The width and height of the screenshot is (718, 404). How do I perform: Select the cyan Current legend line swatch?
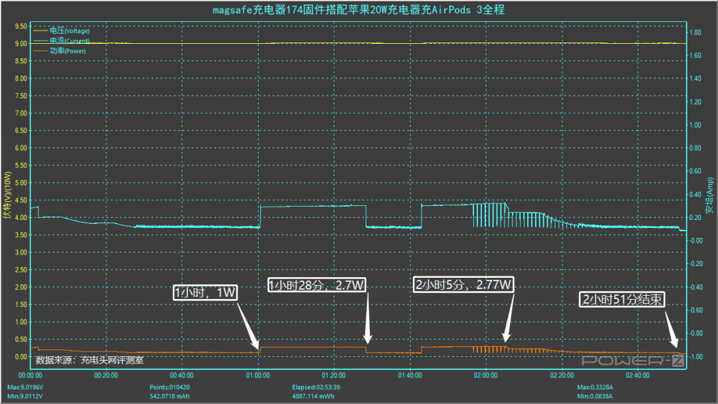pos(41,41)
